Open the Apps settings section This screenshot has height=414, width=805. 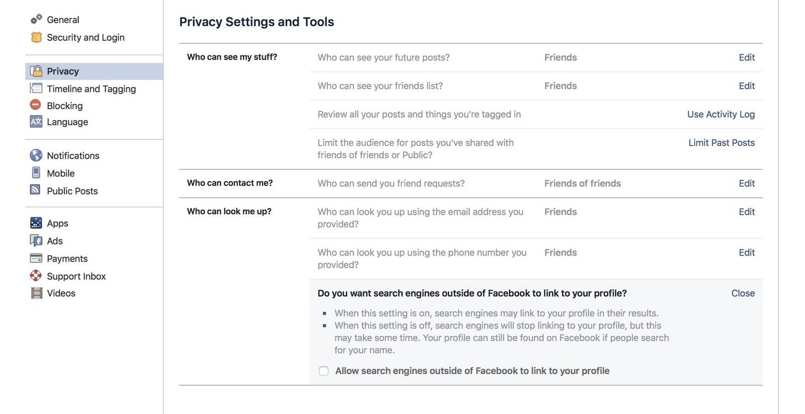(57, 223)
